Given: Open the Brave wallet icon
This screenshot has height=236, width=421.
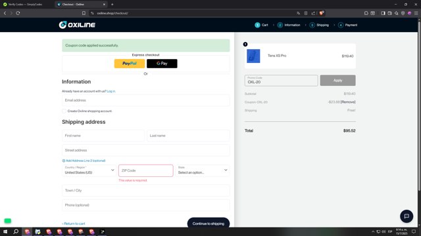Looking at the screenshot, I should 389,13.
